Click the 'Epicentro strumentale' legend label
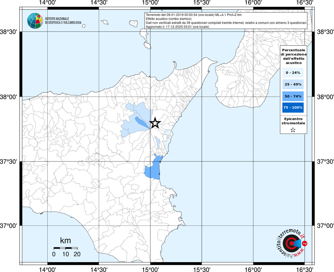 293,121
